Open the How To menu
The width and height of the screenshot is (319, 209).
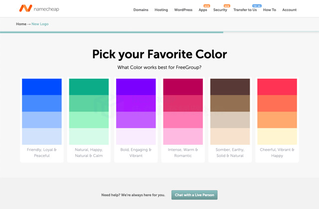(x=270, y=10)
